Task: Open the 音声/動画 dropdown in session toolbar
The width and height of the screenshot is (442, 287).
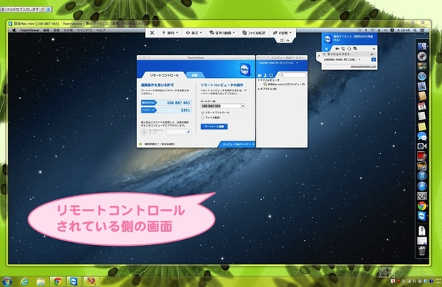Action: click(x=222, y=32)
